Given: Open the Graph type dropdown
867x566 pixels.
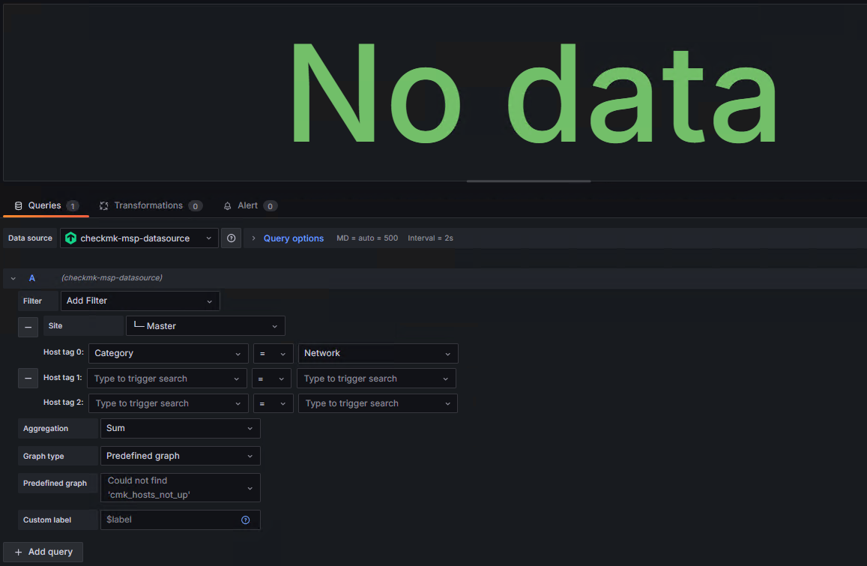Looking at the screenshot, I should click(x=180, y=456).
